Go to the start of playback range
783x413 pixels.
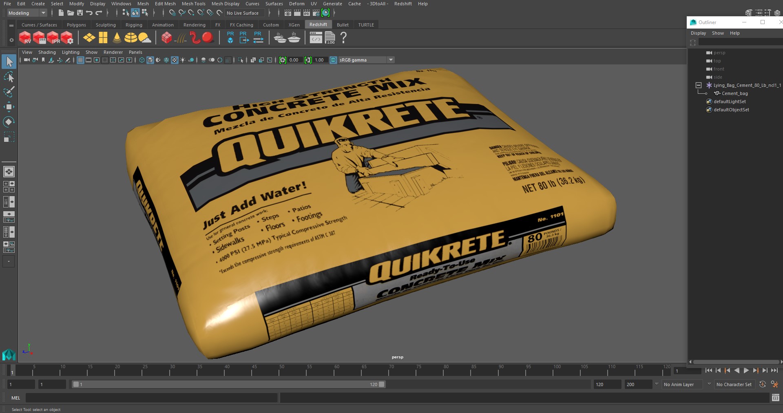pyautogui.click(x=709, y=371)
